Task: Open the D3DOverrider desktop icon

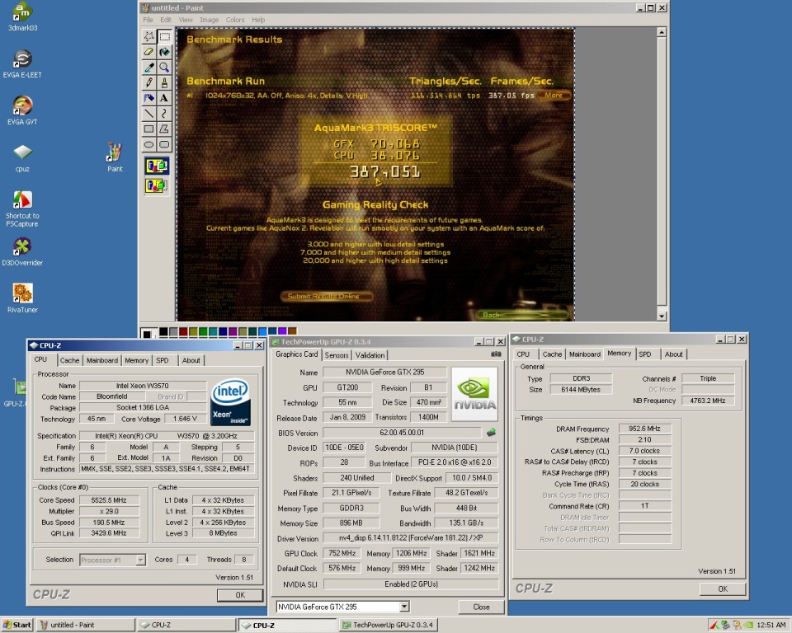Action: point(22,251)
